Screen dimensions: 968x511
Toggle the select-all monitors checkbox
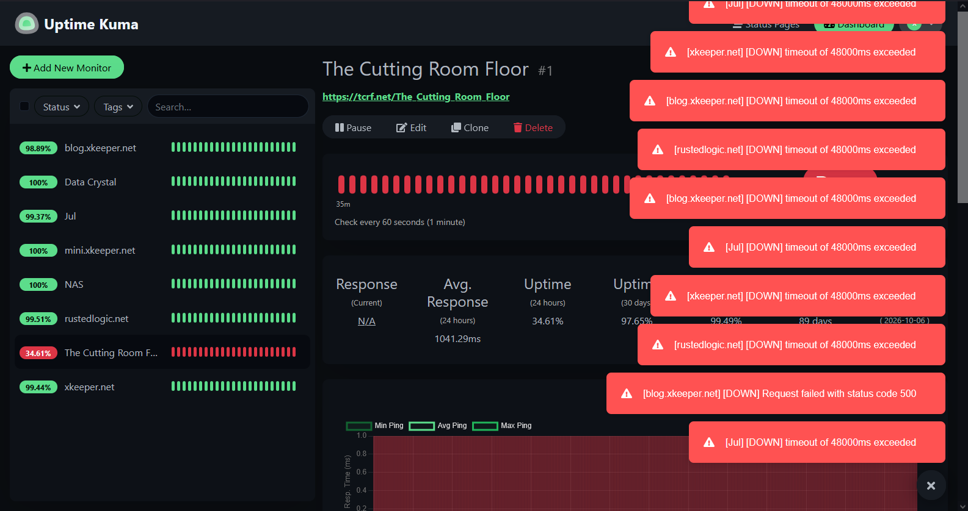(x=24, y=106)
